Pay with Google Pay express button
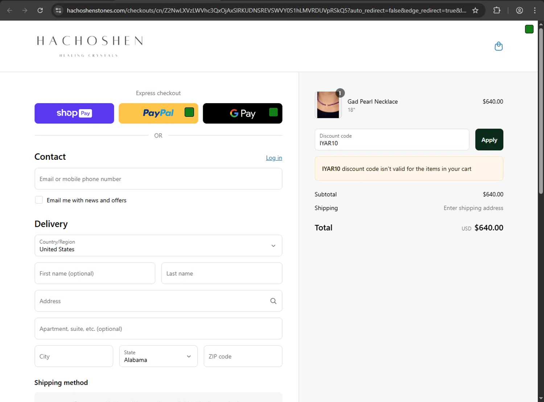This screenshot has height=402, width=544. [243, 113]
